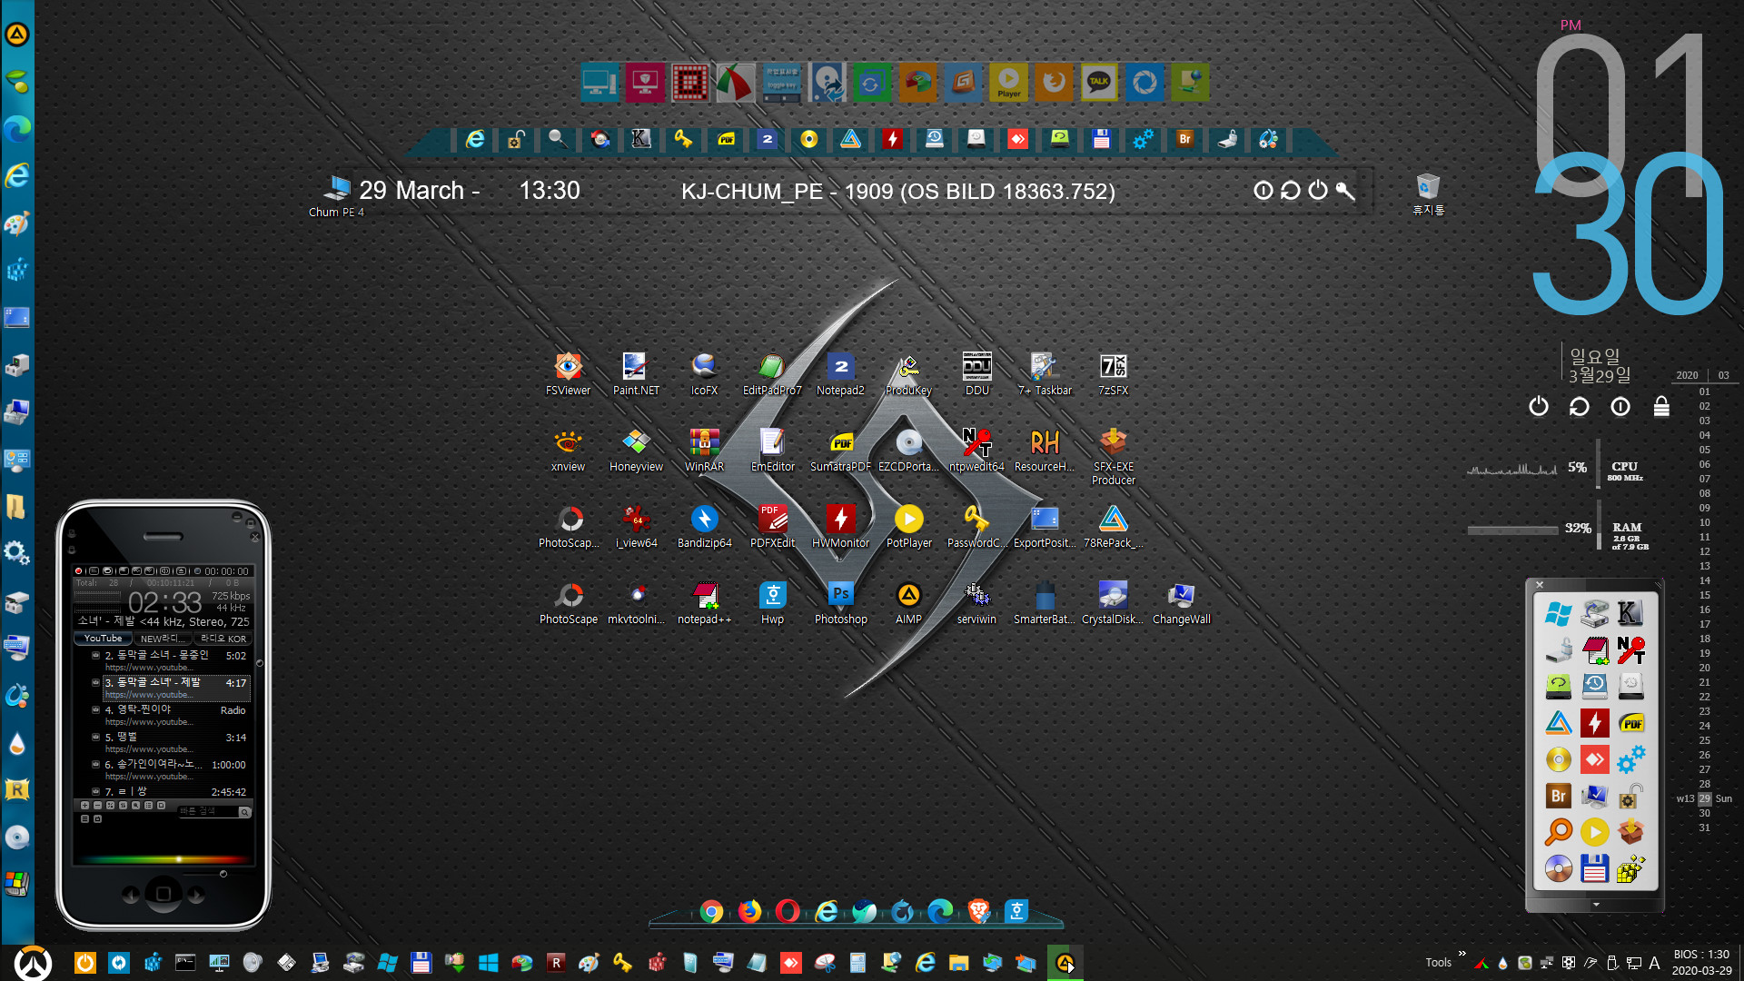Select the NEW라디... playlist tab
The width and height of the screenshot is (1744, 981).
pos(163,639)
